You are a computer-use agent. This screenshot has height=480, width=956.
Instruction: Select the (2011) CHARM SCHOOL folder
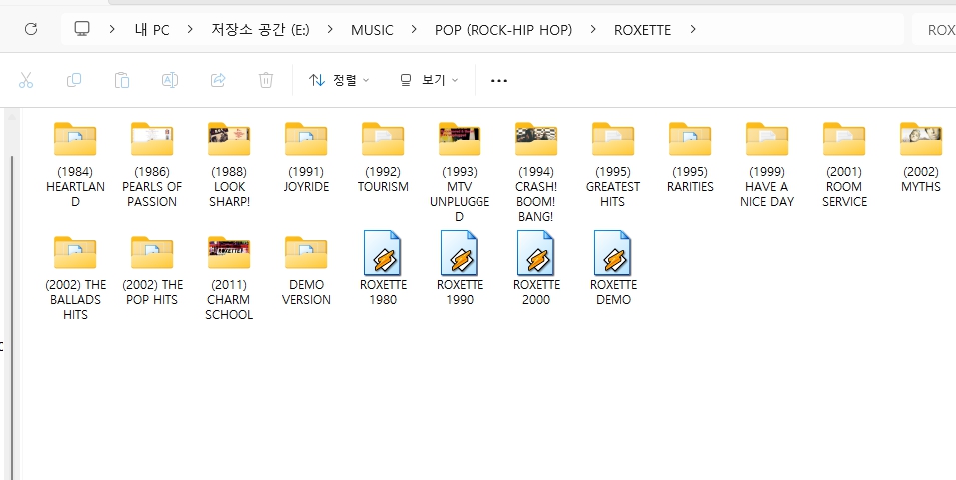(229, 277)
